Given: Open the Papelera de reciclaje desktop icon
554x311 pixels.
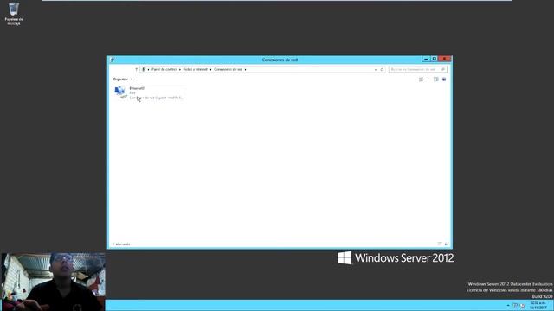Looking at the screenshot, I should pyautogui.click(x=14, y=14).
